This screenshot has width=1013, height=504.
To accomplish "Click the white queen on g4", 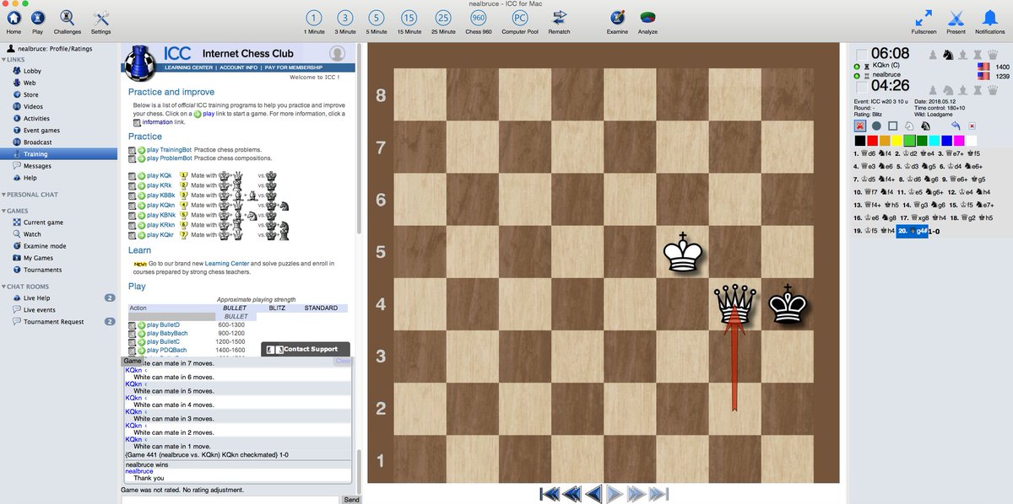I will click(x=734, y=303).
